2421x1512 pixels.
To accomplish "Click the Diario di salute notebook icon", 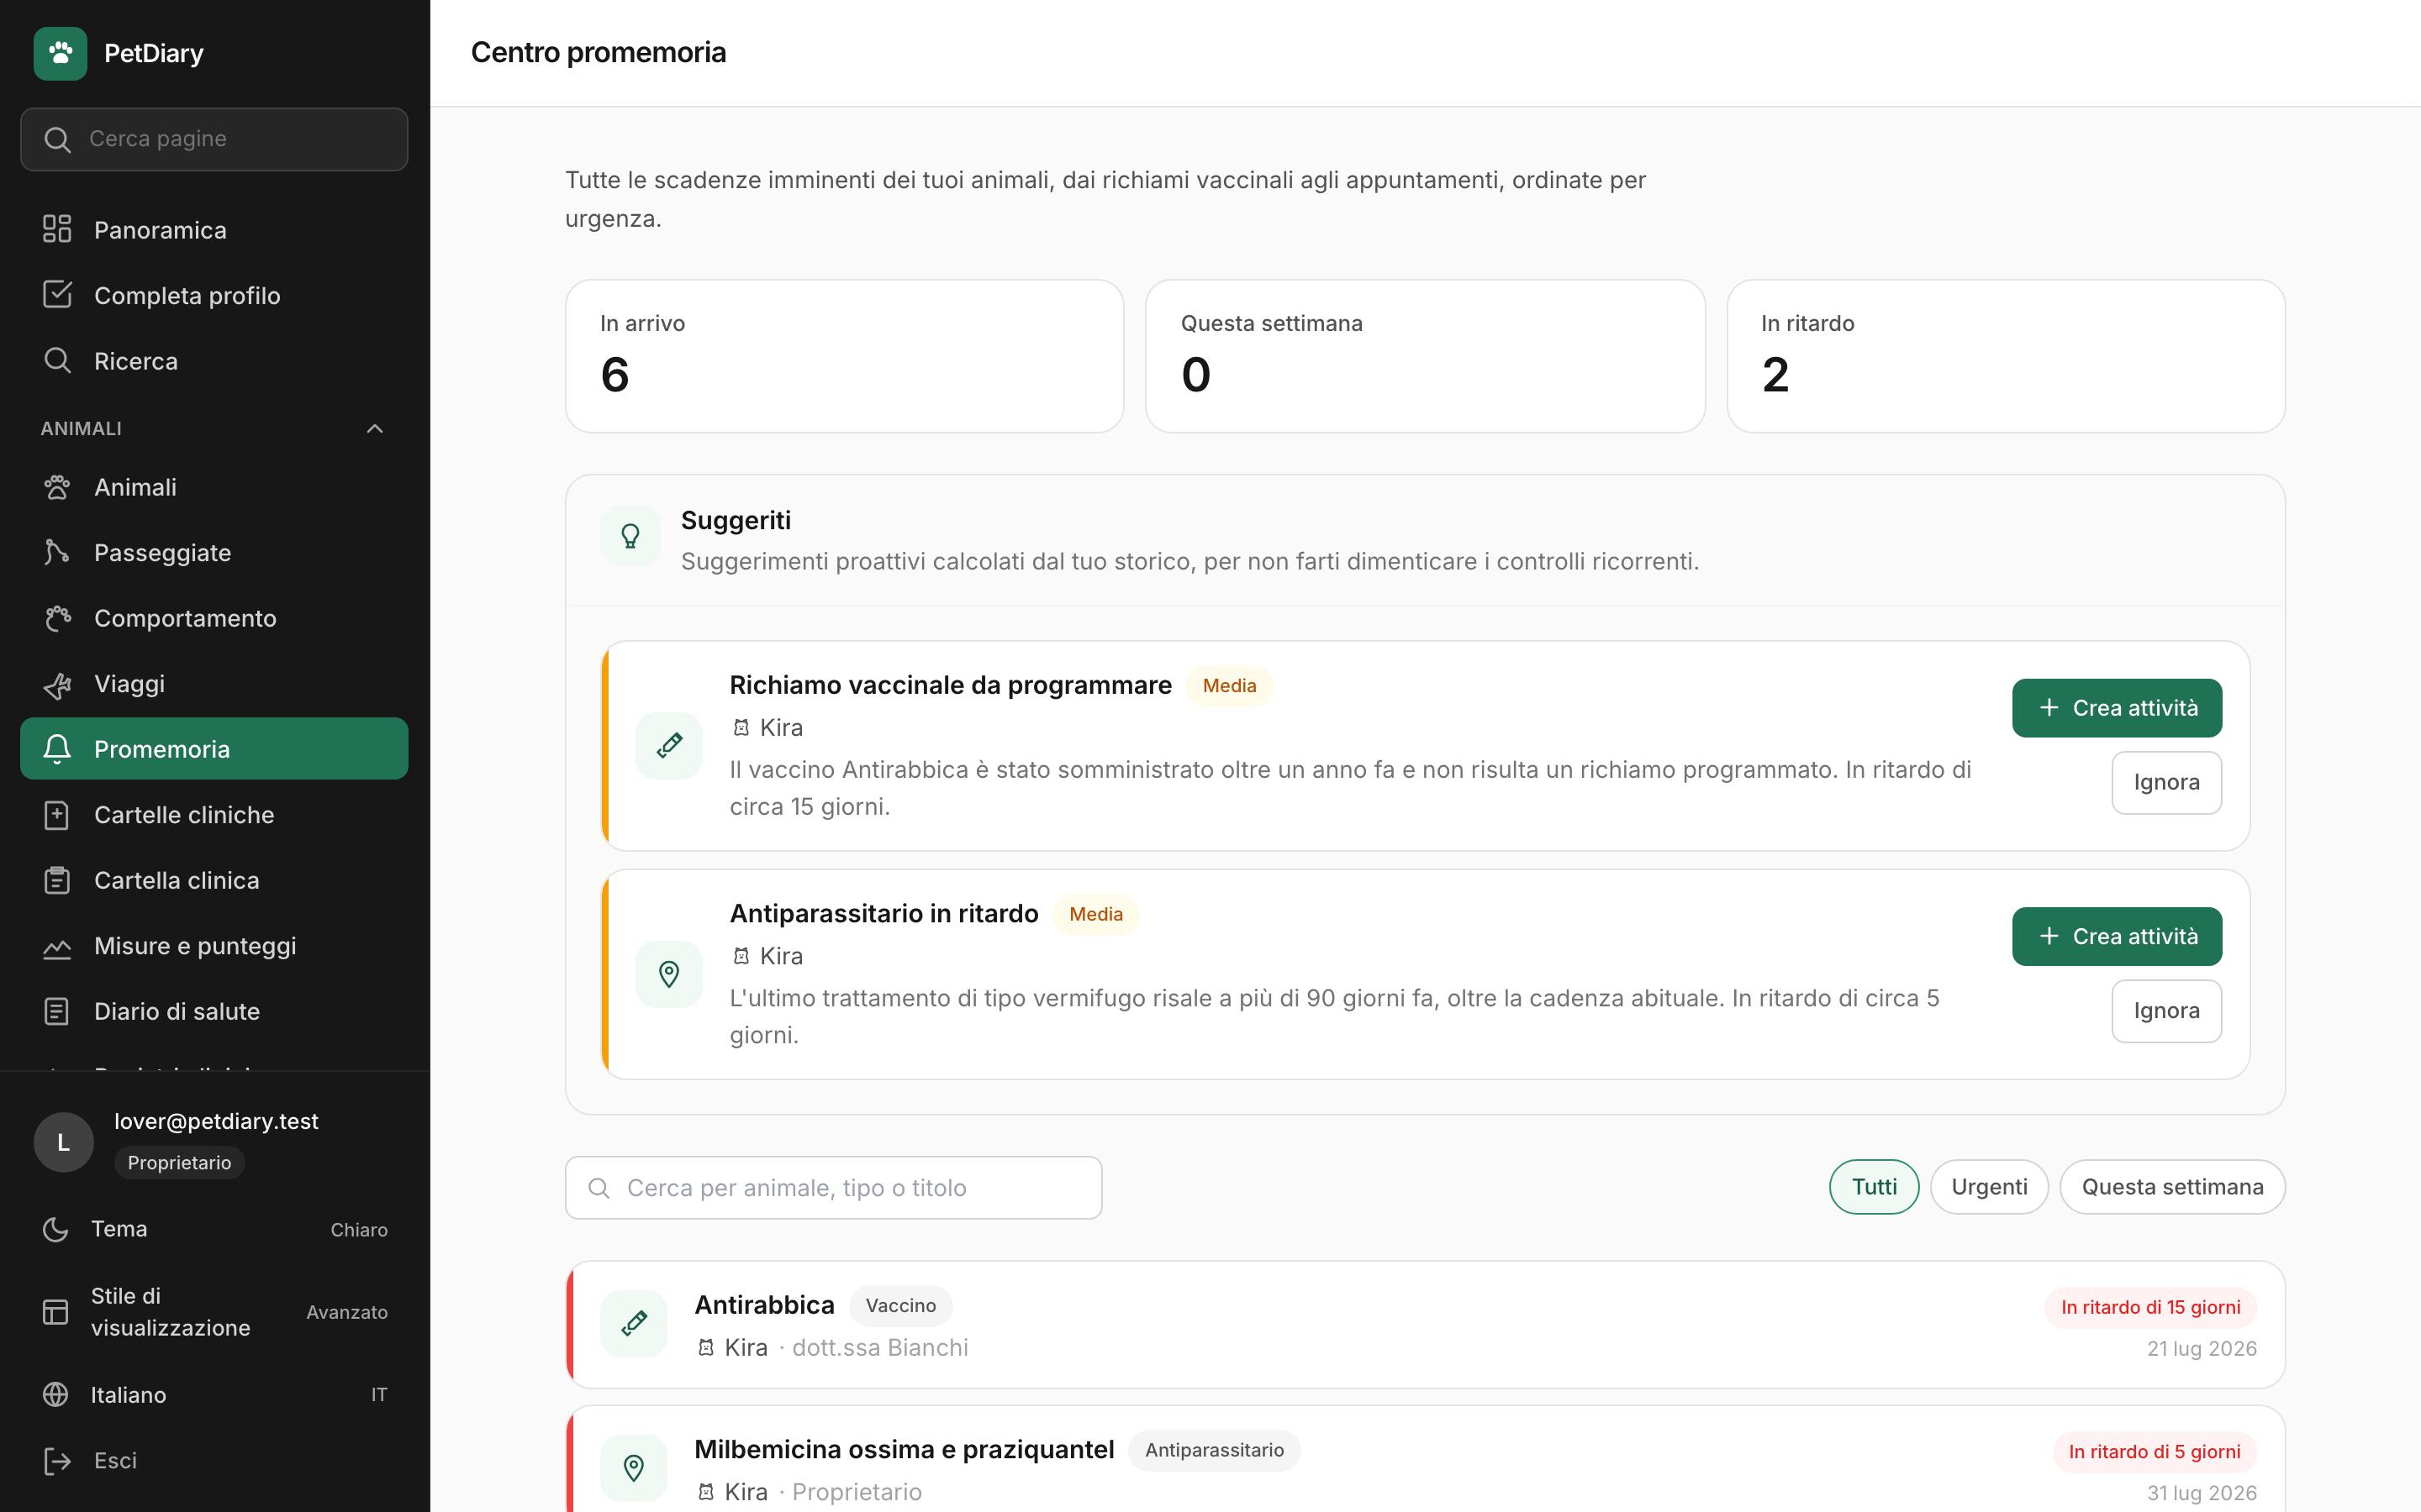I will (57, 1011).
